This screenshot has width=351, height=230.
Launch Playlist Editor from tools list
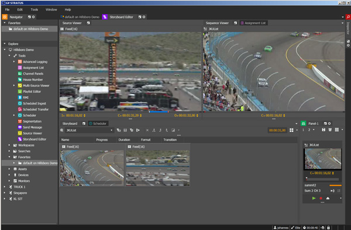32,91
